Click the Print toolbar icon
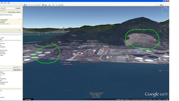Screen dimensions: 179x101 pyautogui.click(x=60, y=5)
